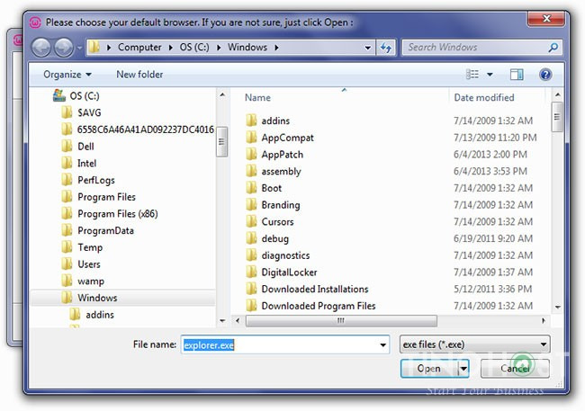Screen dimensions: 585x411
Task: Click the navigation tree scroll up arrow
Action: coord(222,95)
